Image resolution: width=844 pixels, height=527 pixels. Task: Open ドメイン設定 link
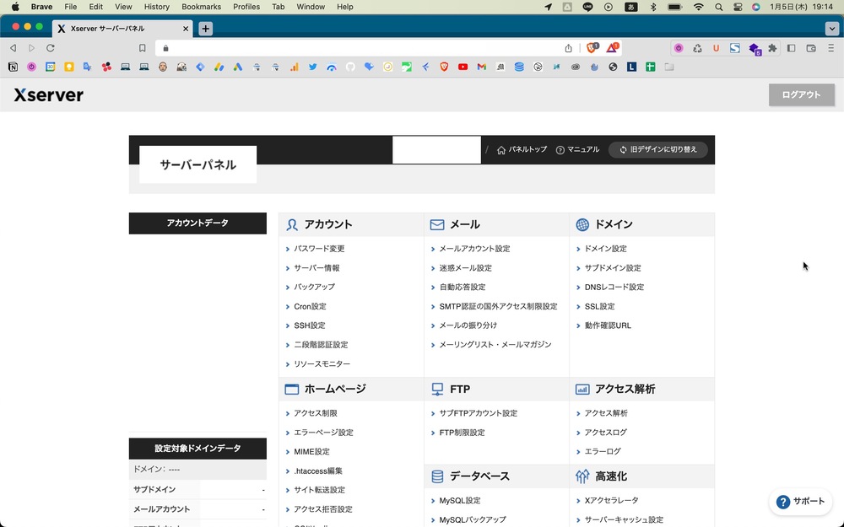605,249
